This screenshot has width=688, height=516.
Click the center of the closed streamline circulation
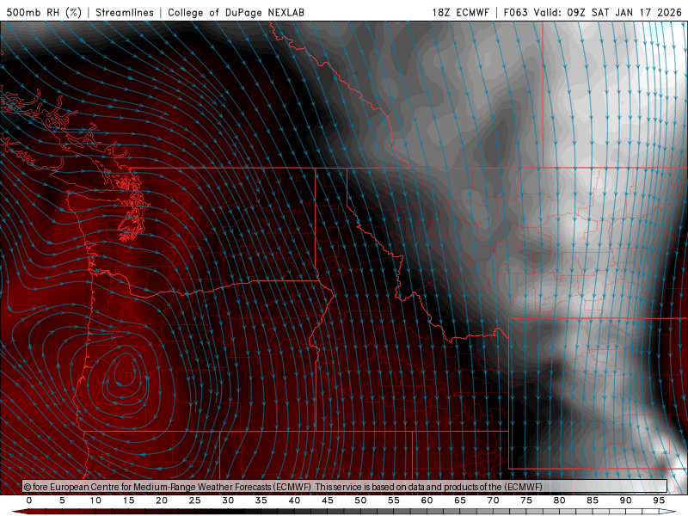click(x=124, y=375)
